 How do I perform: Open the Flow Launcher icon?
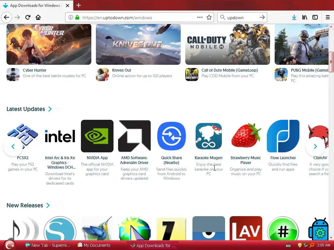click(283, 136)
